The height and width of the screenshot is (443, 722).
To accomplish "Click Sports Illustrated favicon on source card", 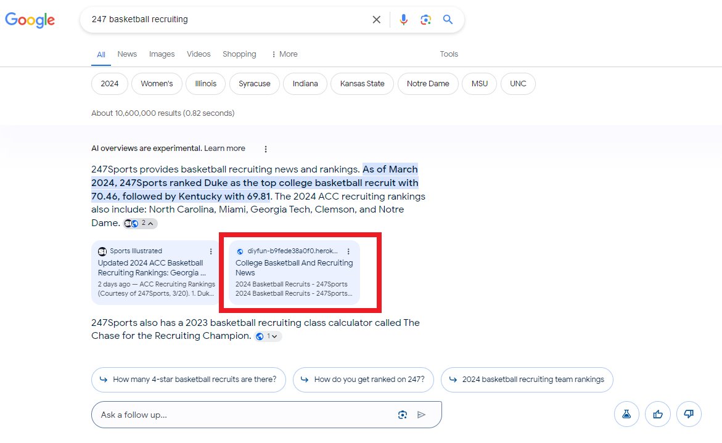I will click(x=102, y=251).
